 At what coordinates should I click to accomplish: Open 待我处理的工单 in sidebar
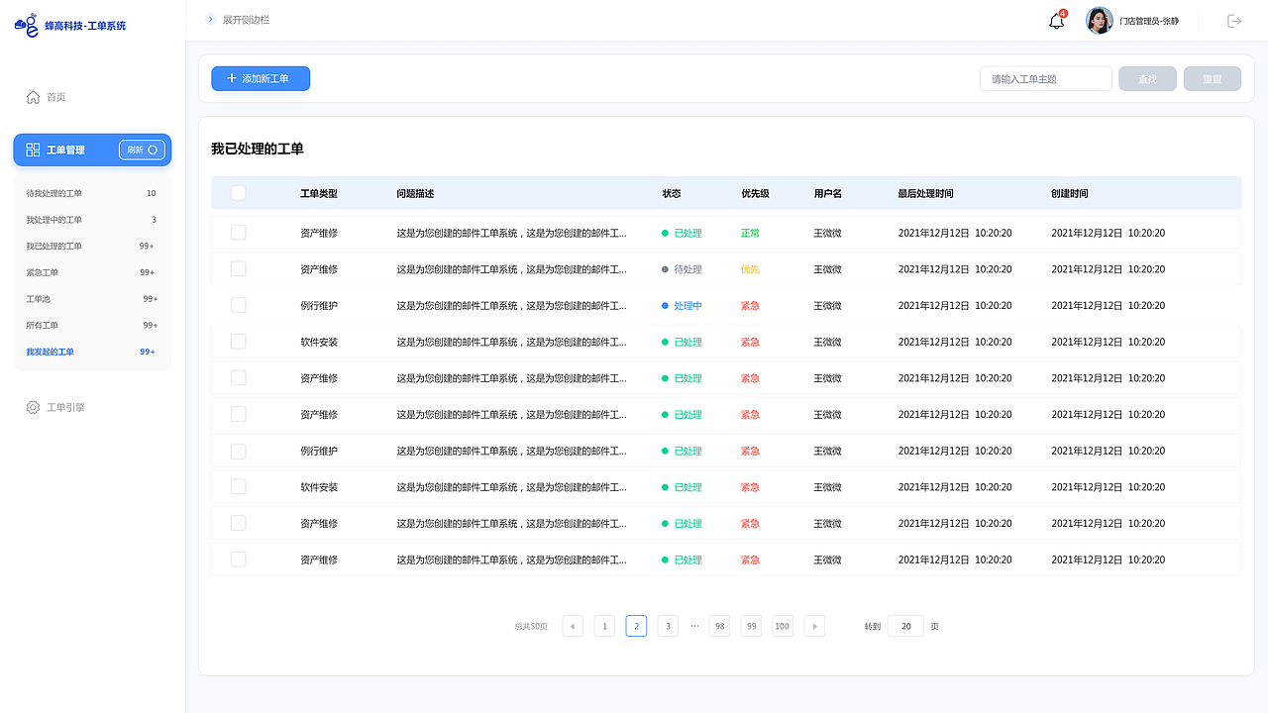click(x=54, y=193)
